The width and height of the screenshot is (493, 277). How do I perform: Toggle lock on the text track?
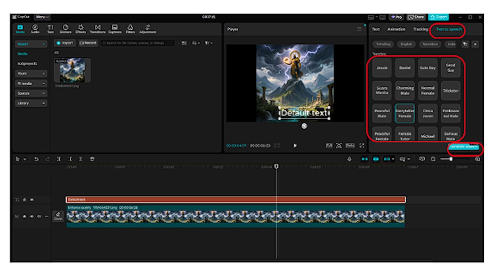pyautogui.click(x=24, y=200)
